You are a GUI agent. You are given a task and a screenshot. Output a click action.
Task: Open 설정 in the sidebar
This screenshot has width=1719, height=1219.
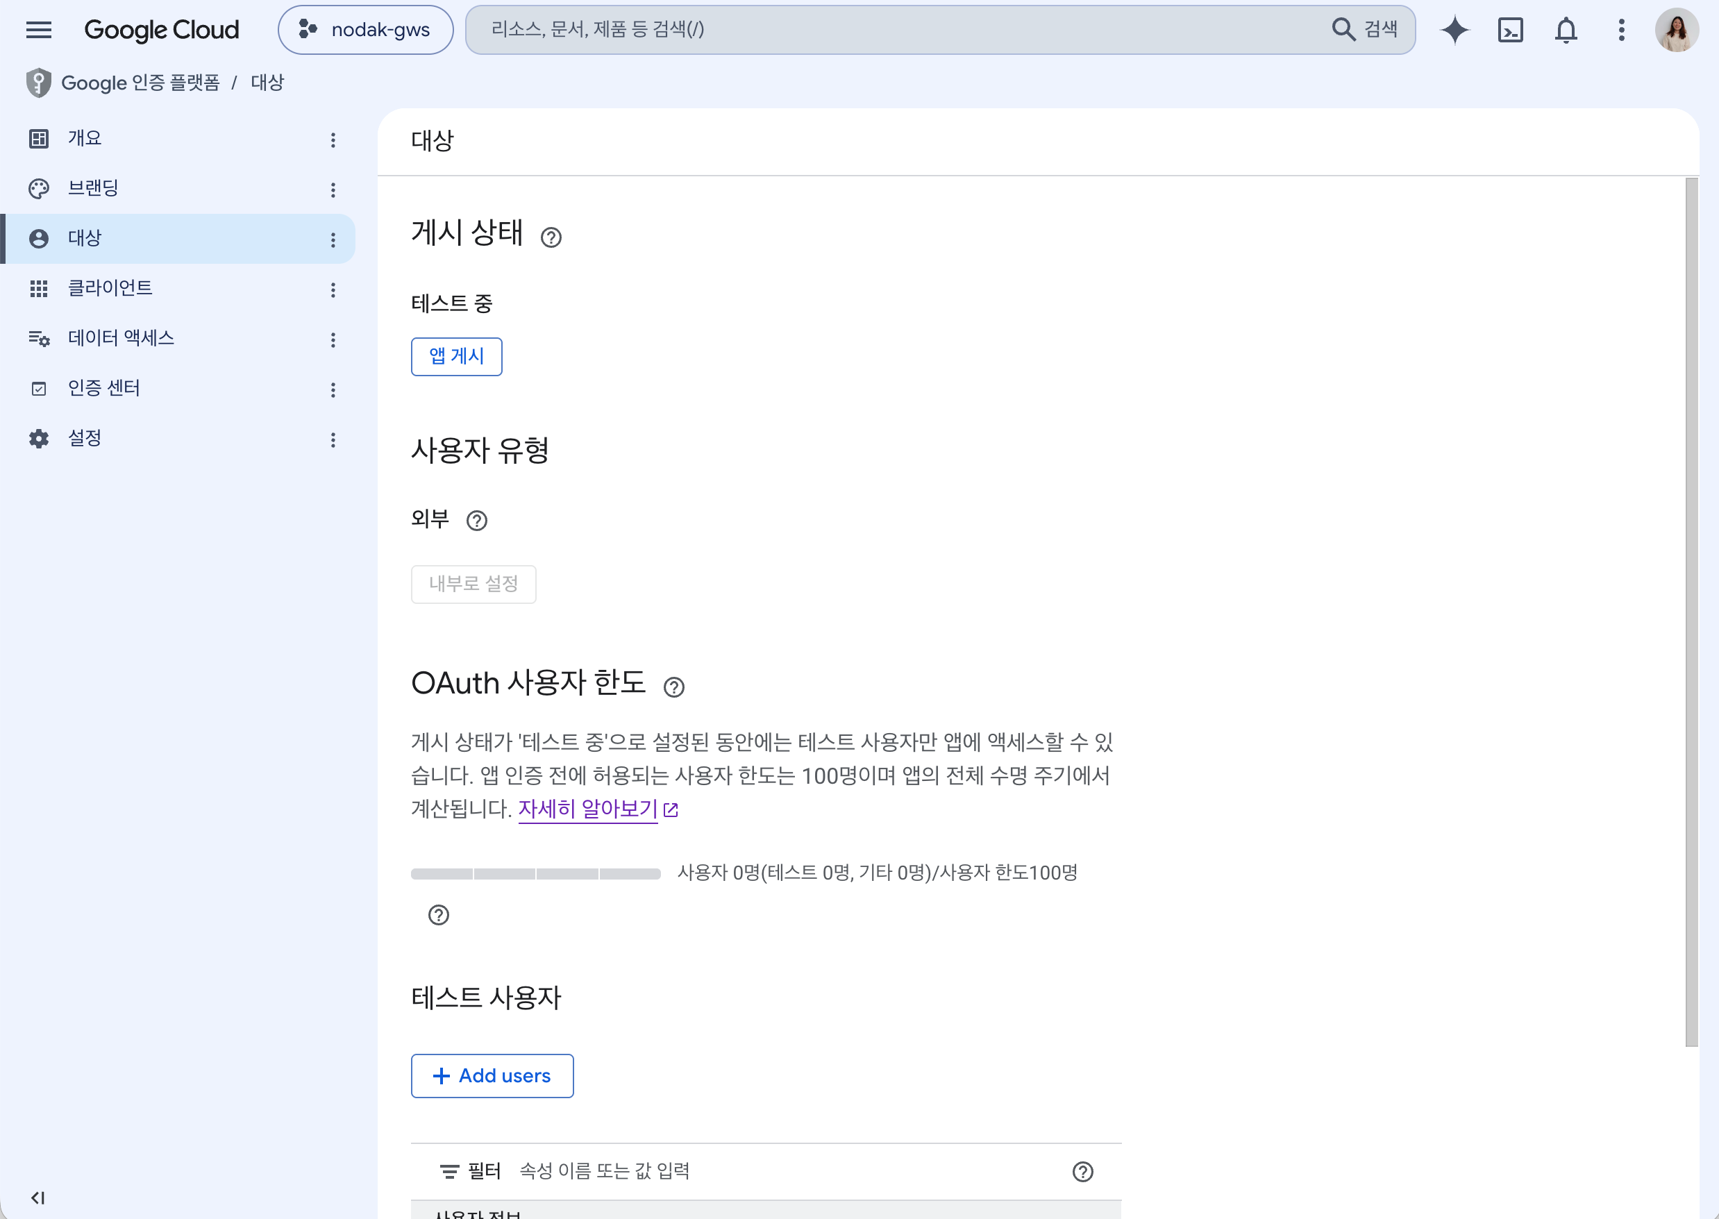[178, 439]
